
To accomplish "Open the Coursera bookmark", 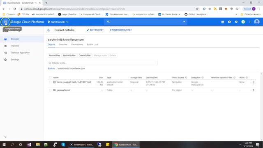I will [9, 14].
